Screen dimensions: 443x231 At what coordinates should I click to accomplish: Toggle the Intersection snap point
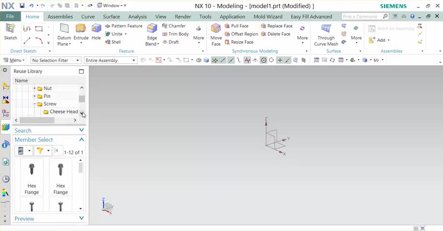click(255, 60)
